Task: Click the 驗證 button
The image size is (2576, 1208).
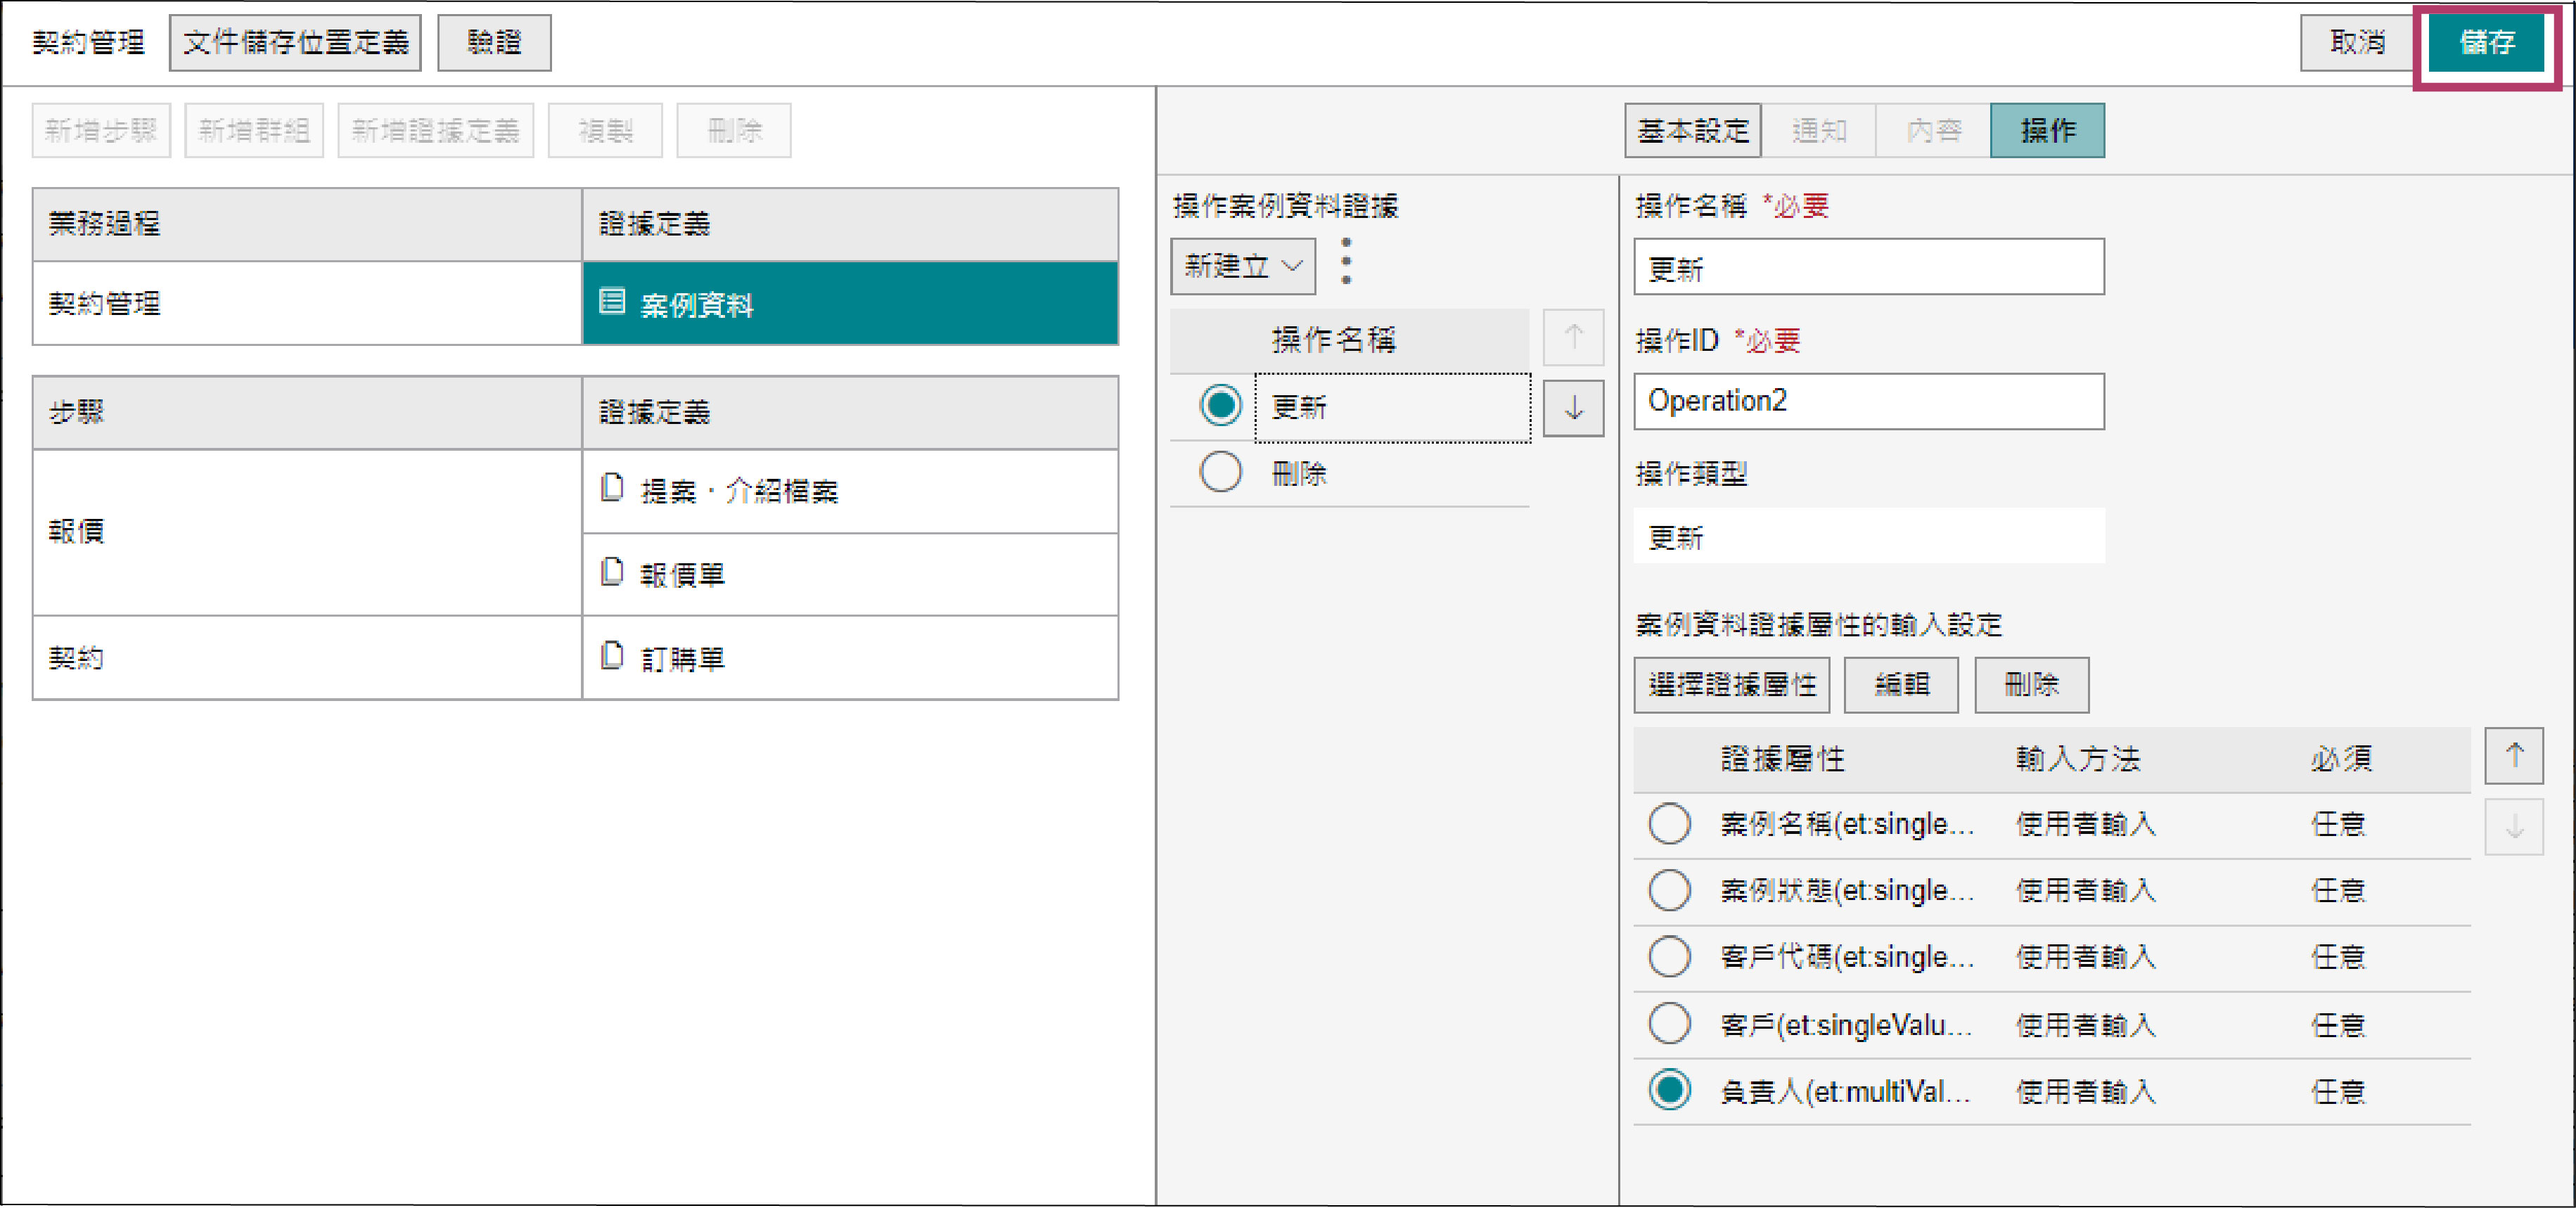Action: (494, 42)
